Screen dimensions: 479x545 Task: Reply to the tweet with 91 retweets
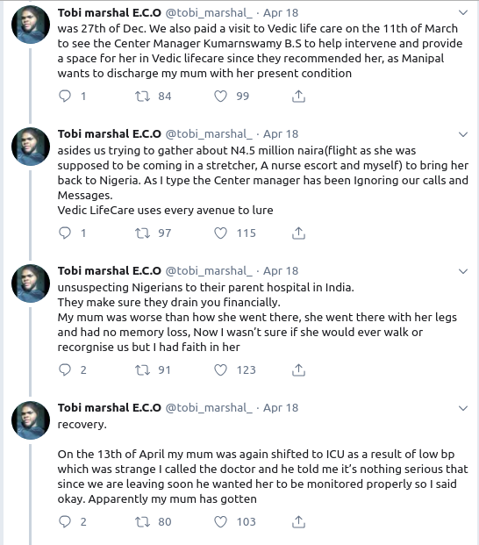pyautogui.click(x=65, y=369)
